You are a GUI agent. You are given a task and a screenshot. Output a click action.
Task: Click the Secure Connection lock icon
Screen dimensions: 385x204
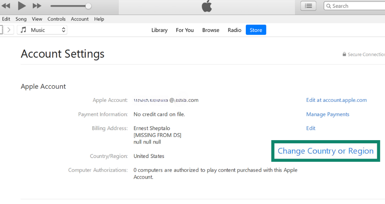click(x=344, y=54)
